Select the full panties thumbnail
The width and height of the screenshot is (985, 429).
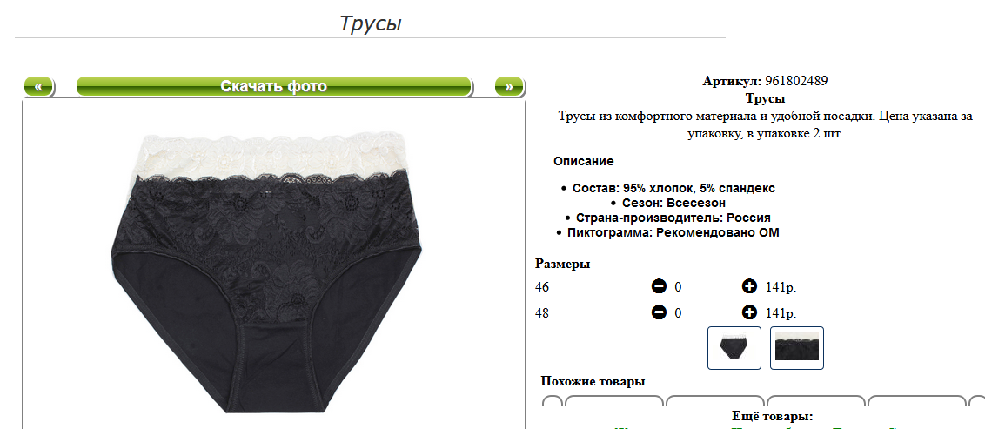click(734, 348)
